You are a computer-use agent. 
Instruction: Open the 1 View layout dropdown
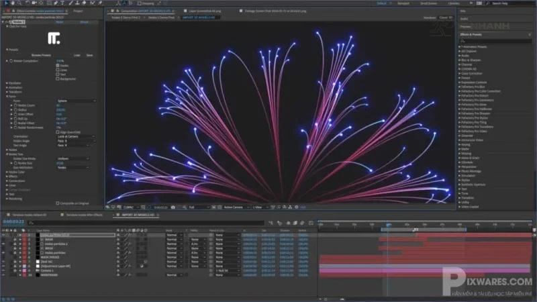point(259,207)
